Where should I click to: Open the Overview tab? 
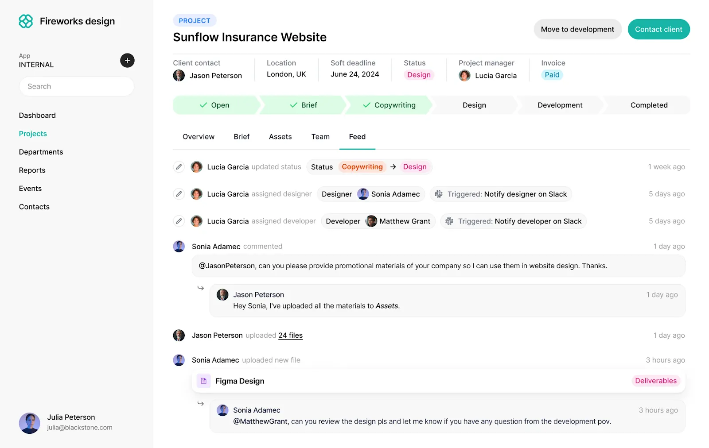[x=199, y=137]
